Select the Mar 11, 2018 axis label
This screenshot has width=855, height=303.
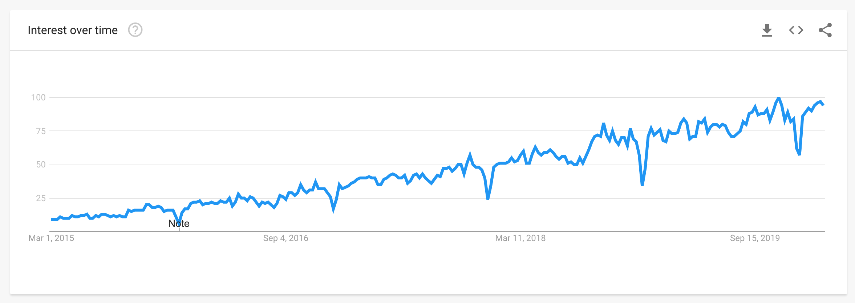520,238
